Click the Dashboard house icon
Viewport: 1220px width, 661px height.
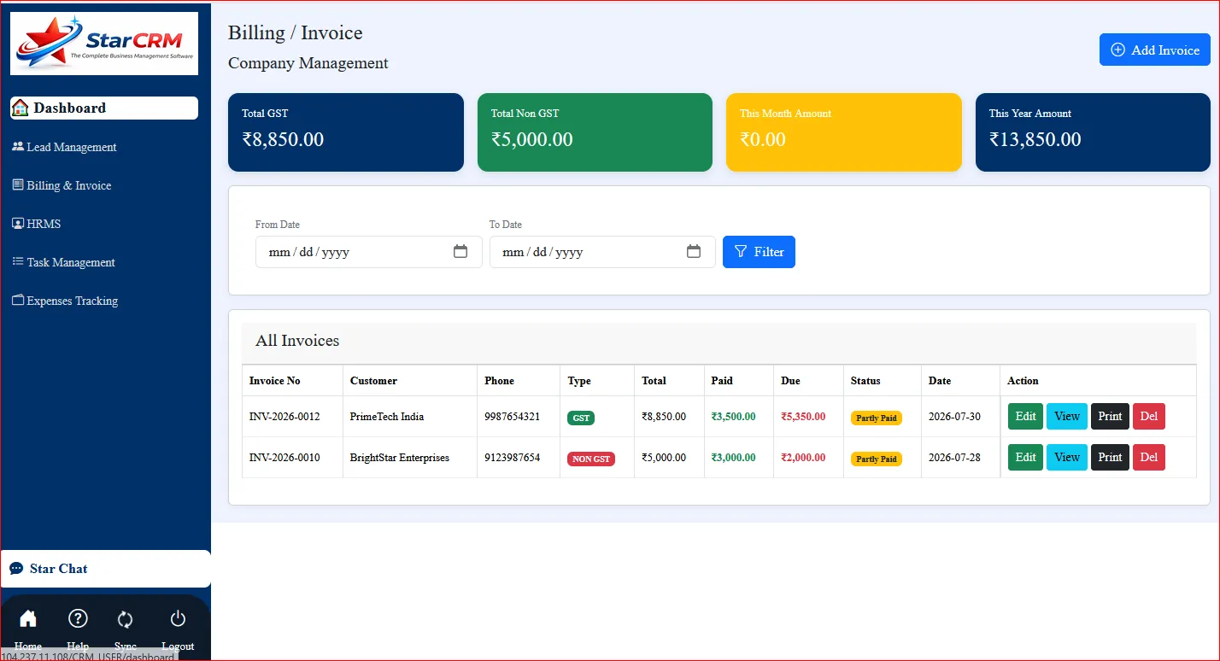(x=21, y=108)
